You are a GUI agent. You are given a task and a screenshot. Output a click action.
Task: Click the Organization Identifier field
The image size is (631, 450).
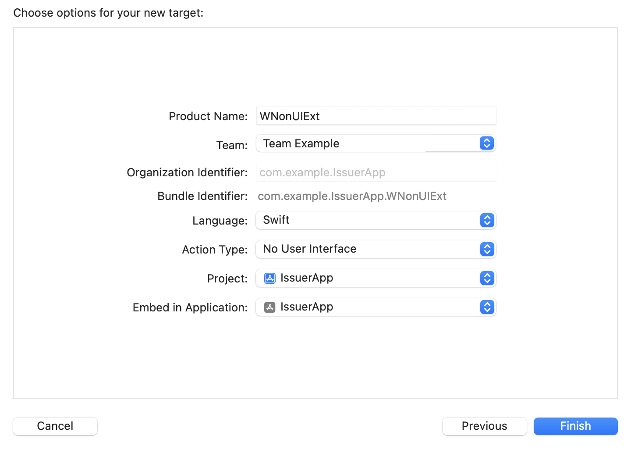pyautogui.click(x=376, y=172)
